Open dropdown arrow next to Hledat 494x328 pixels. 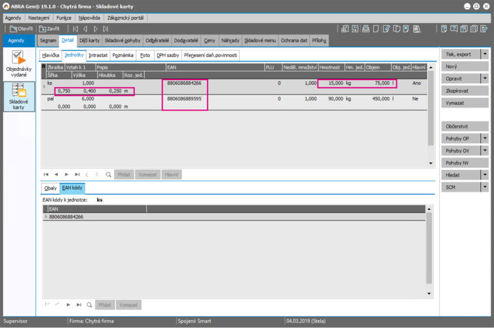(485, 175)
